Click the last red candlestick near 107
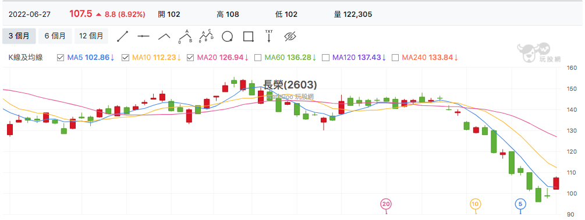This screenshot has width=585, height=220. [x=556, y=183]
